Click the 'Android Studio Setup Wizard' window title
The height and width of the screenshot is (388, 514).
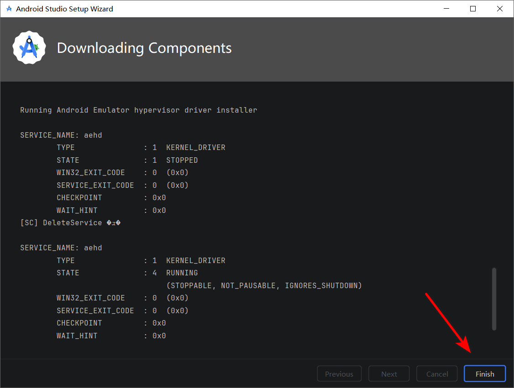[x=64, y=9]
